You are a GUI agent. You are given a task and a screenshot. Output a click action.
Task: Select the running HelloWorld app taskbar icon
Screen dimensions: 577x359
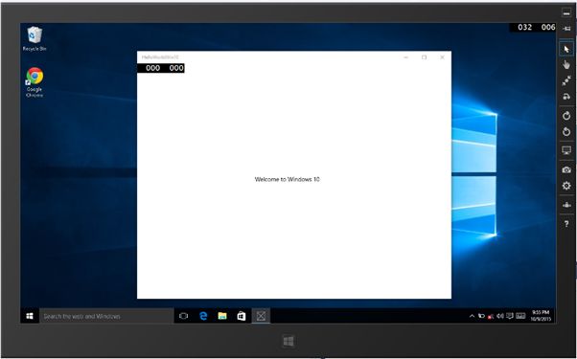(x=261, y=316)
